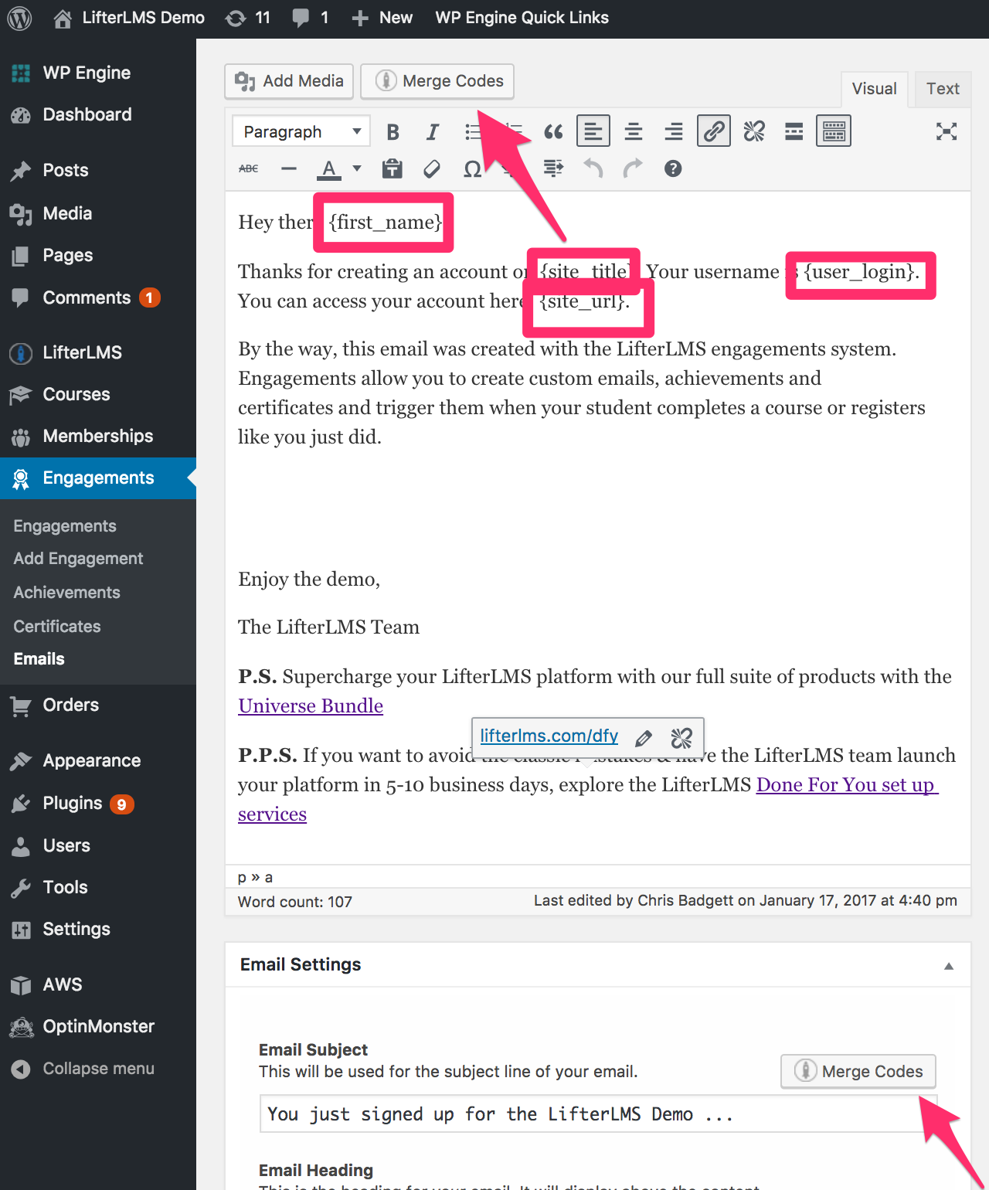Collapse the Email Settings panel
The height and width of the screenshot is (1190, 989).
pyautogui.click(x=948, y=966)
